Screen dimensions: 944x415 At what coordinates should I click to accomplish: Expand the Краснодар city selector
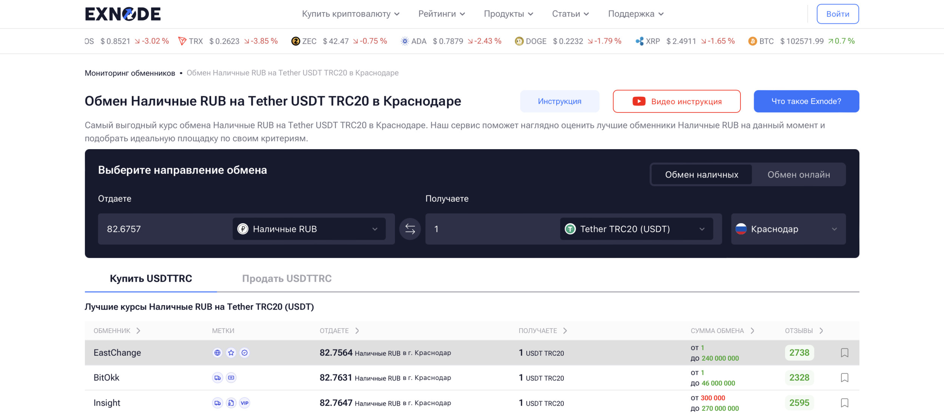788,229
